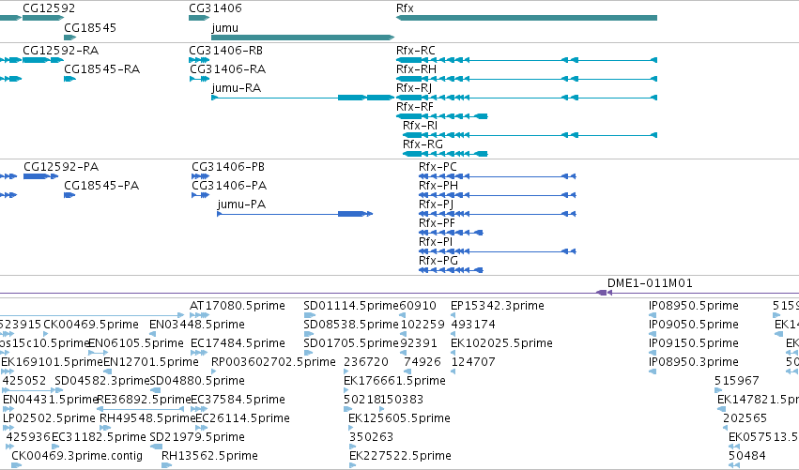Click the LP02502.5prime EST label
The height and width of the screenshot is (470, 799).
pyautogui.click(x=49, y=419)
